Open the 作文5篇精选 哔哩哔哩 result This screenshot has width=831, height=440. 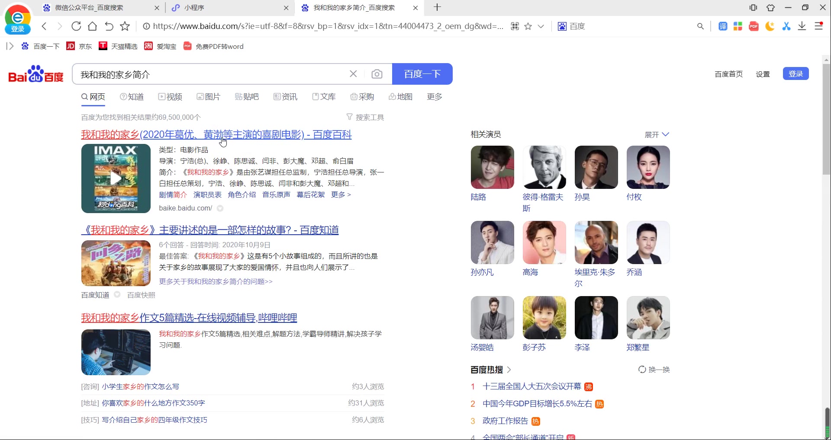pyautogui.click(x=189, y=318)
